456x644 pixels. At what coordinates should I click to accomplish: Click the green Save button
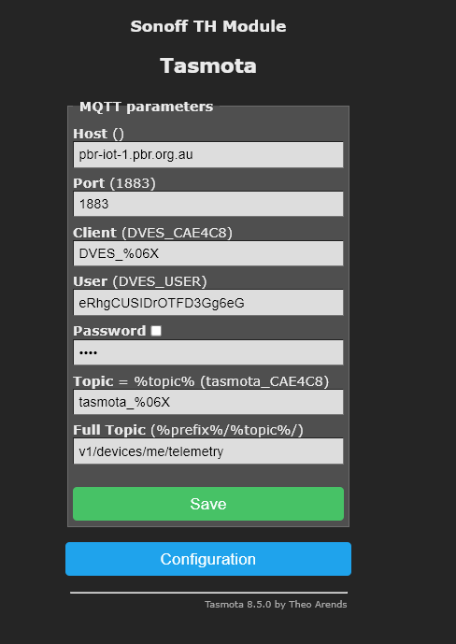coord(208,504)
